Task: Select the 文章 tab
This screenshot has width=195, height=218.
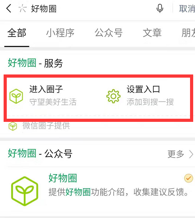Action: 152,33
